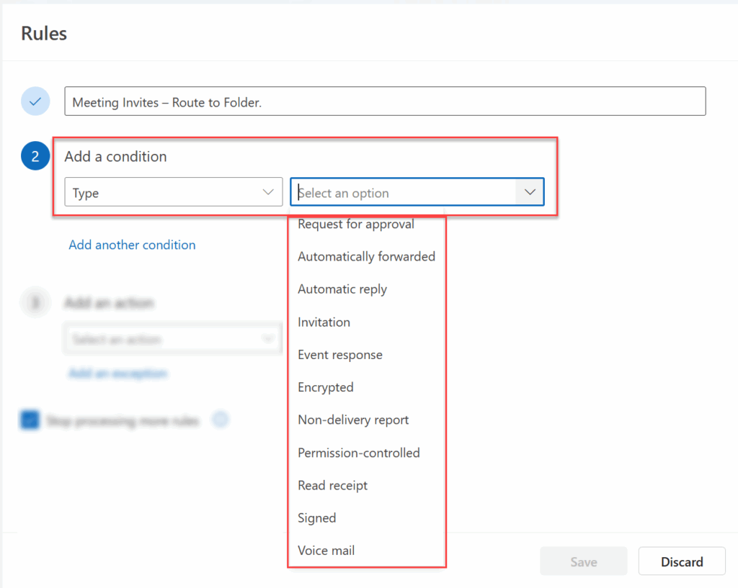738x588 pixels.
Task: Click the Save button
Action: pyautogui.click(x=583, y=561)
